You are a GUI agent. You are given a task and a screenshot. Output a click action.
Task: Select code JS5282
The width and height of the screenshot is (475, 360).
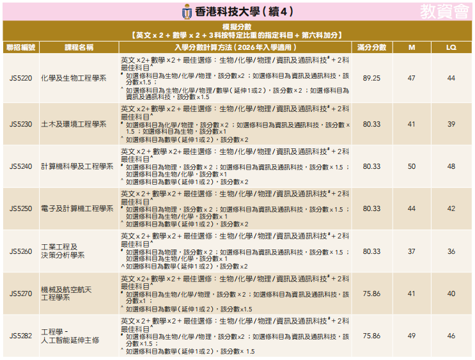[x=20, y=336]
